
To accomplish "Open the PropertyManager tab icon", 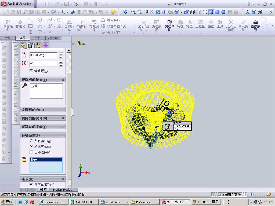I will tap(31, 45).
